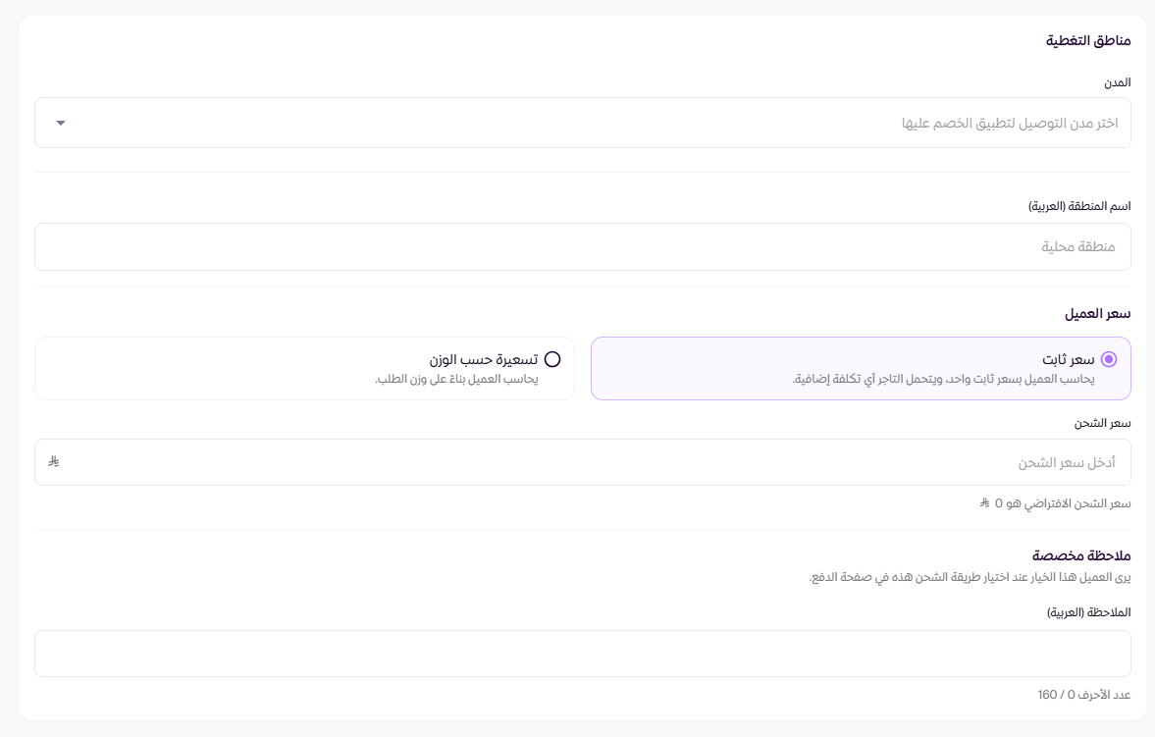Focus the Arabic note text field

583,654
